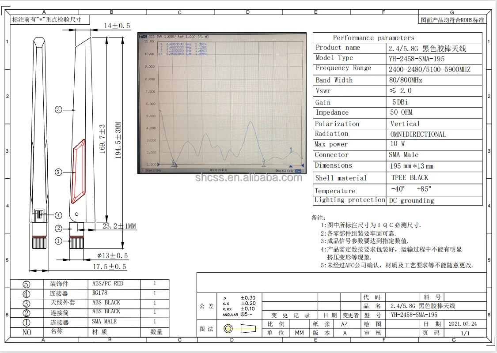Click the date 2021.07.24 in title block
This screenshot has height=353, width=497.
coord(462,324)
